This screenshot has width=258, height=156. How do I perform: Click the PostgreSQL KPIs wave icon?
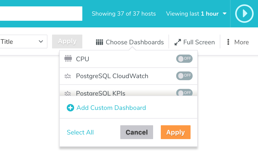point(68,93)
